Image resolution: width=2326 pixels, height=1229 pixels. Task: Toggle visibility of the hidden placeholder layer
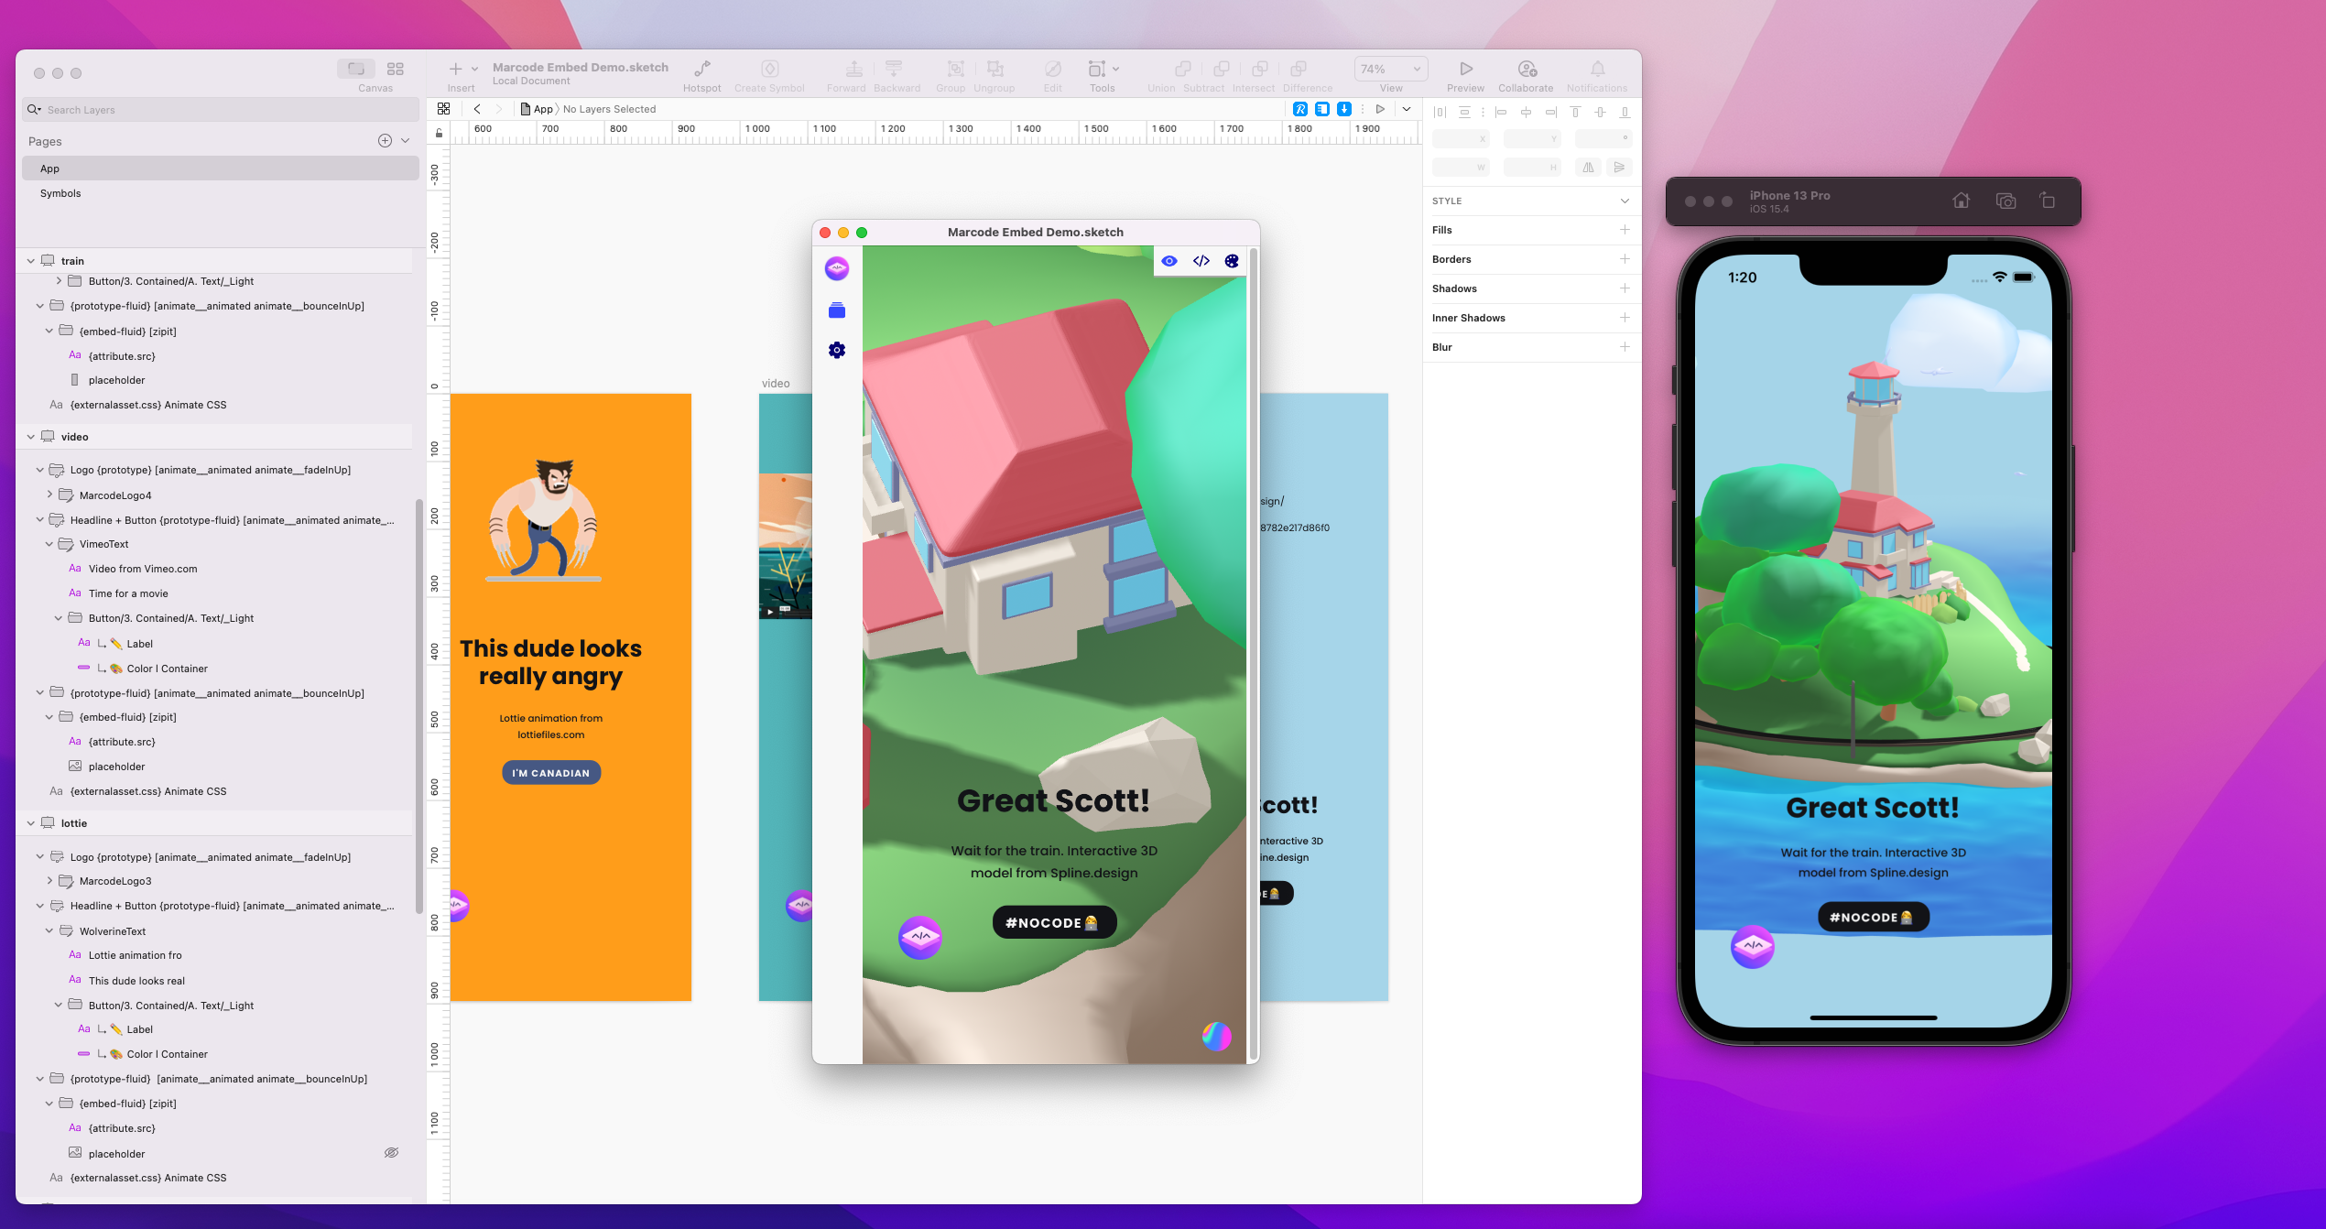392,1152
